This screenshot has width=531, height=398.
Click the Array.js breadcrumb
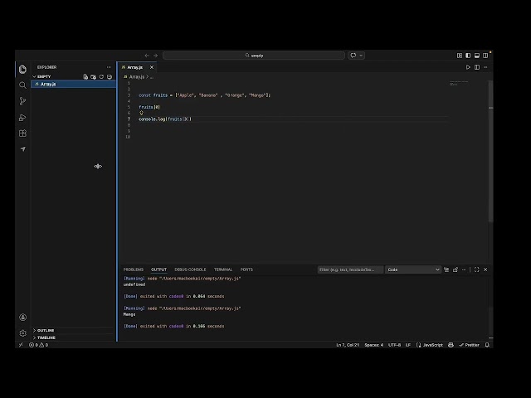click(137, 77)
